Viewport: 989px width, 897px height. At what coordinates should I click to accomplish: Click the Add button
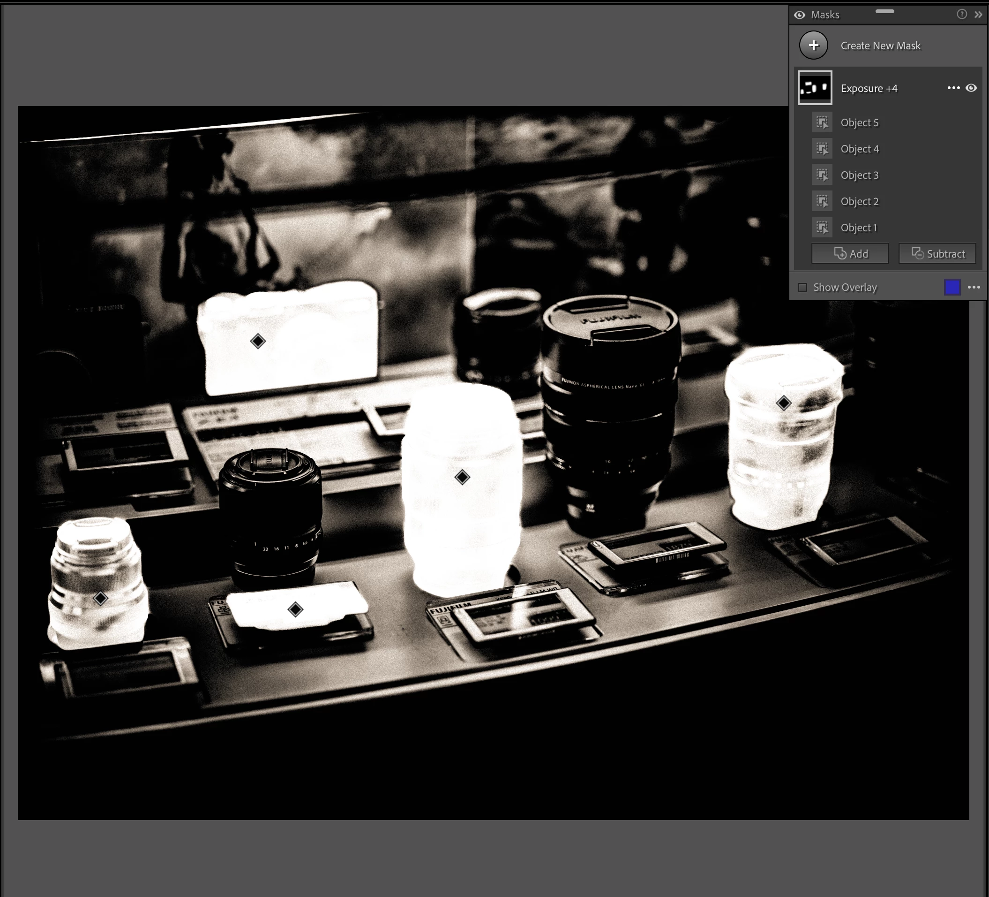pos(850,253)
